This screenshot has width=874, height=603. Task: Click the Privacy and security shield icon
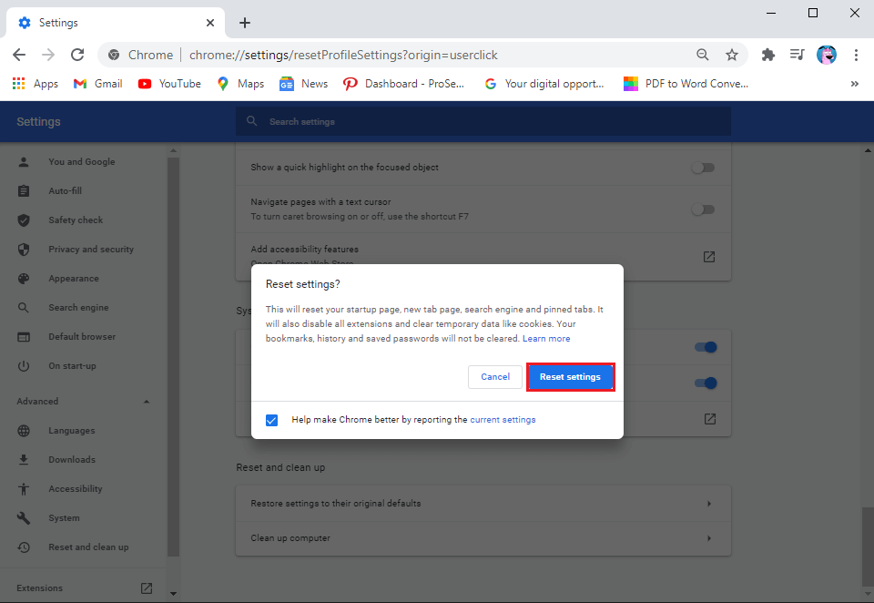(x=22, y=249)
